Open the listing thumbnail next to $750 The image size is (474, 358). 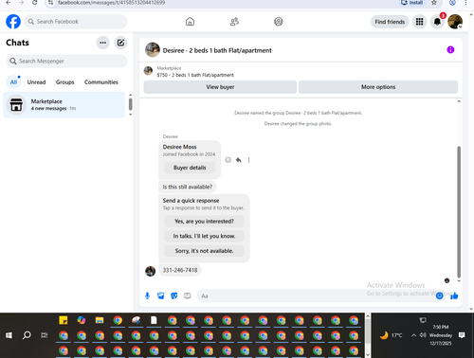[148, 71]
